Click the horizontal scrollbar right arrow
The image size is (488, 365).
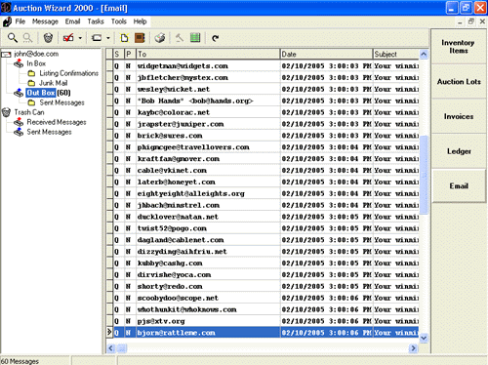click(413, 348)
